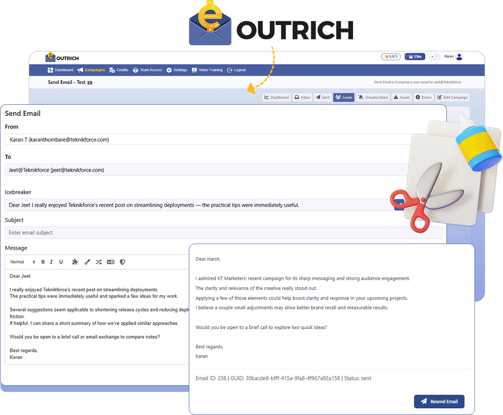Click the Edit Campaign button
This screenshot has height=415, width=503.
point(452,98)
